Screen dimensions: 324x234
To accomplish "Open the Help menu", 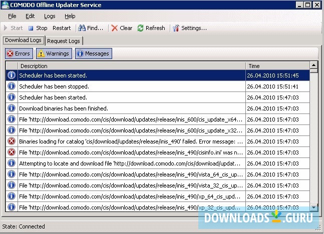I will pos(70,16).
